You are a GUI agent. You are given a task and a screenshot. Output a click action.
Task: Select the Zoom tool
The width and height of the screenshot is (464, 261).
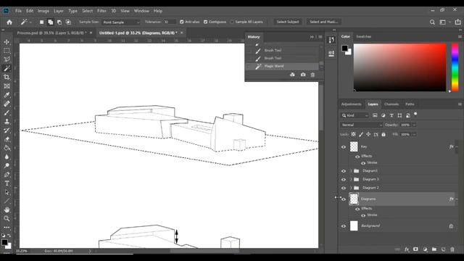[x=7, y=219]
